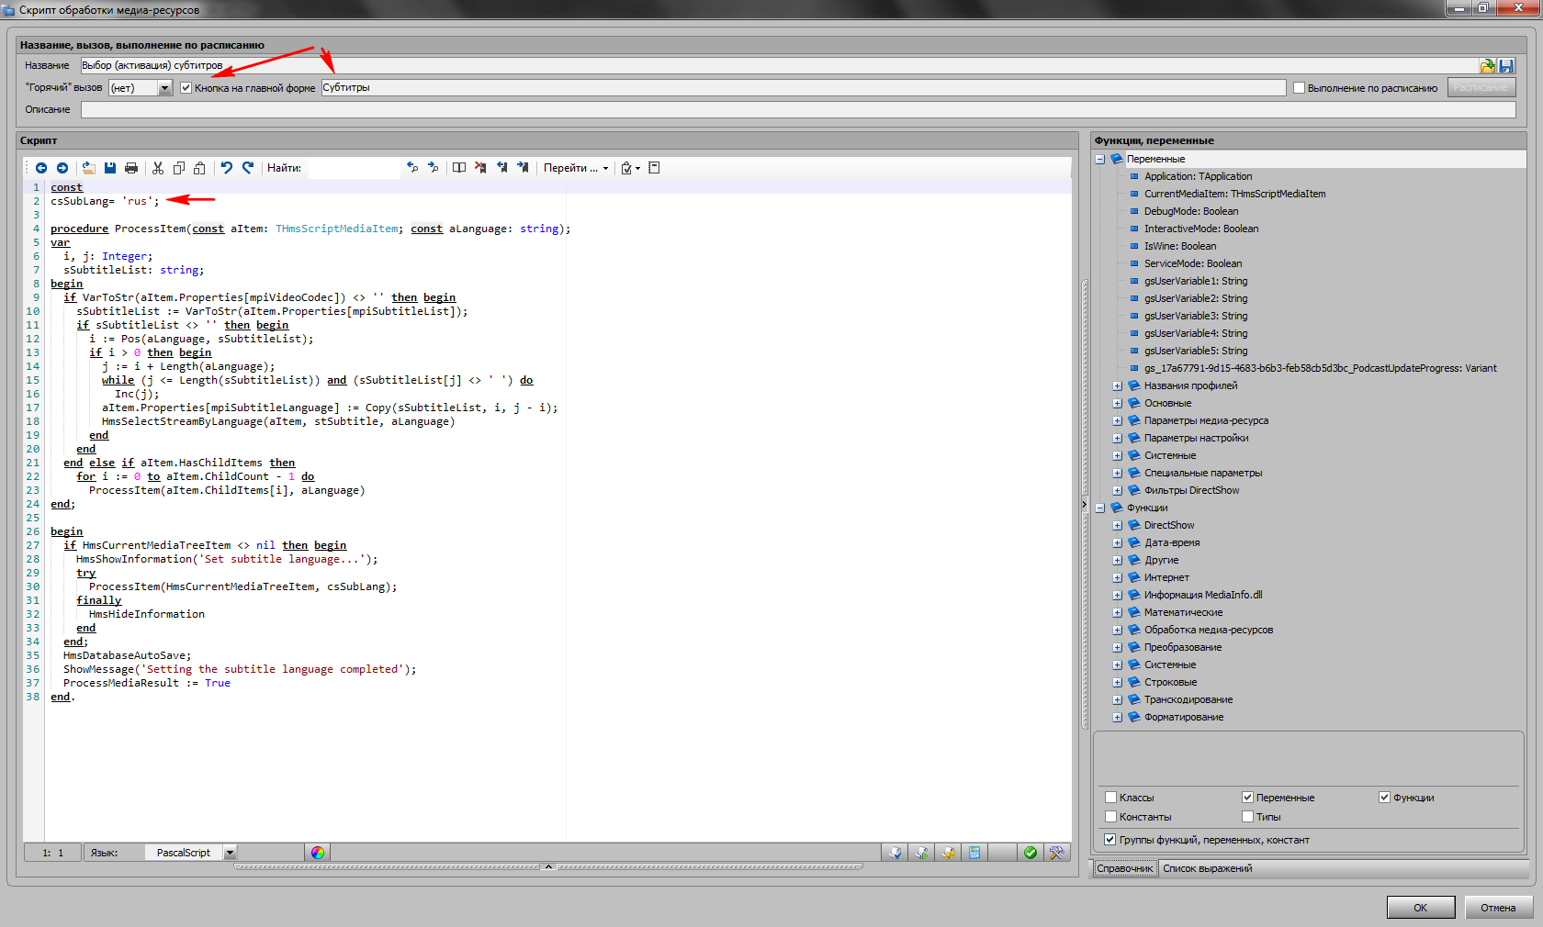1543x927 pixels.
Task: Expand the 'Строковые' functions tree node
Action: pos(1118,682)
